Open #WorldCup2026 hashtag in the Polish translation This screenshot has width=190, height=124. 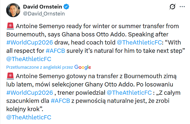point(29,93)
